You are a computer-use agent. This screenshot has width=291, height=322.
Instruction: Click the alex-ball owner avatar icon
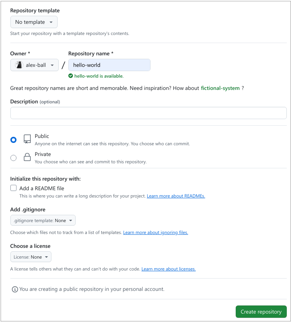coord(19,65)
